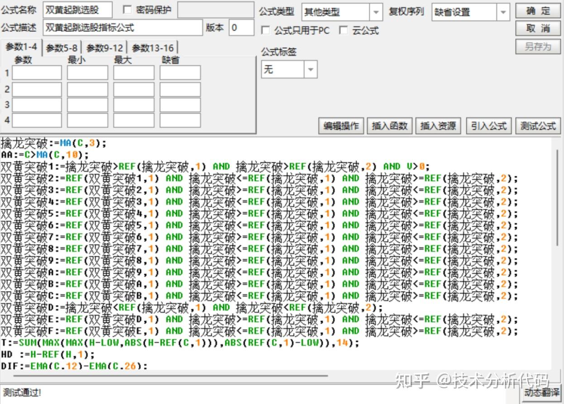The width and height of the screenshot is (564, 404).
Task: Switch to the 参数9-12 tab
Action: [x=105, y=48]
